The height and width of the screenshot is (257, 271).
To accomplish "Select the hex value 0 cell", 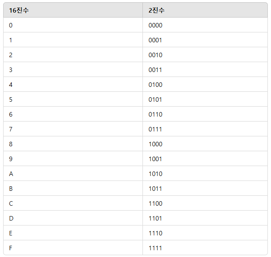I will [11, 25].
